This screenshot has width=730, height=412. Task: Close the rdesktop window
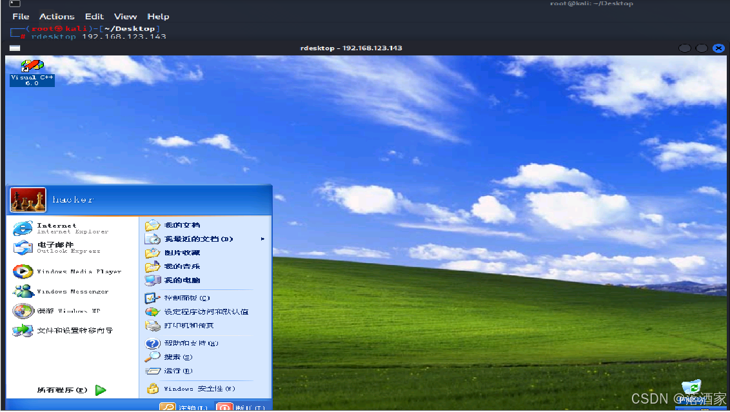tap(719, 48)
